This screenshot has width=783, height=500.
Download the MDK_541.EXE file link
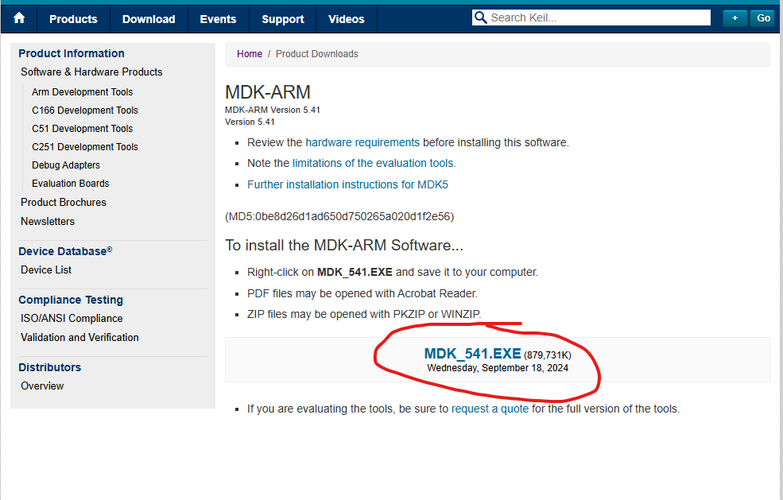pyautogui.click(x=472, y=354)
